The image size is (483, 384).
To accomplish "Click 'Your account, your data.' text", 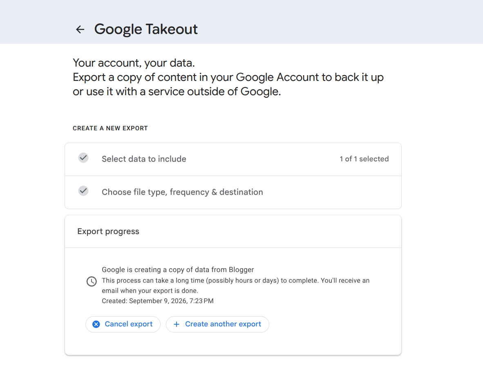I will (134, 63).
